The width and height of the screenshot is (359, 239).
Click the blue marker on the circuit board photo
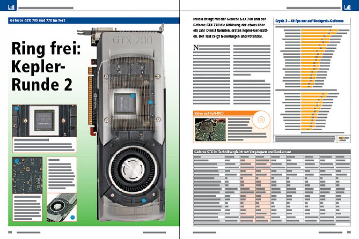[x=17, y=161]
